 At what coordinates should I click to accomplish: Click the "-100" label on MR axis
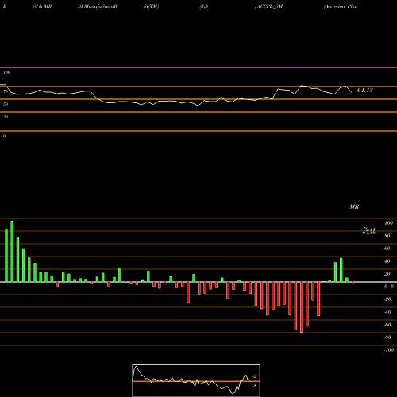tap(389, 350)
